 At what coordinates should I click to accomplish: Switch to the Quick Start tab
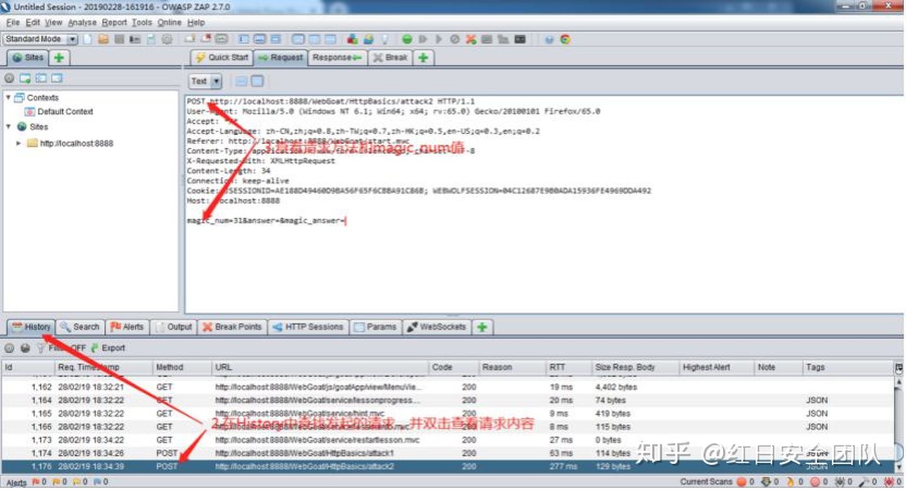tap(221, 57)
